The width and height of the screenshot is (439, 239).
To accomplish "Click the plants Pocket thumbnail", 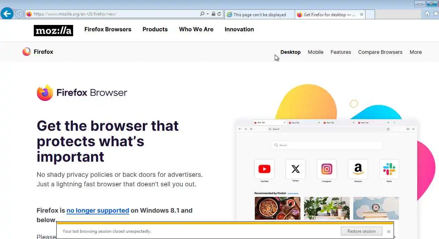I will coord(327,208).
